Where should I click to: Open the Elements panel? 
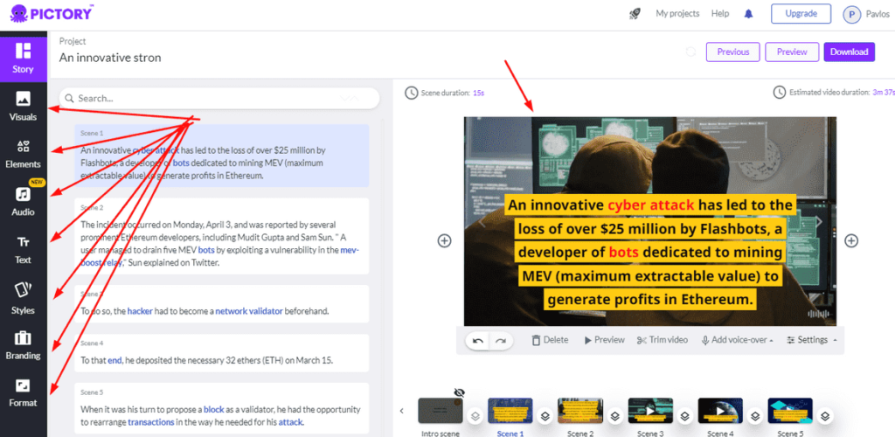click(x=24, y=154)
